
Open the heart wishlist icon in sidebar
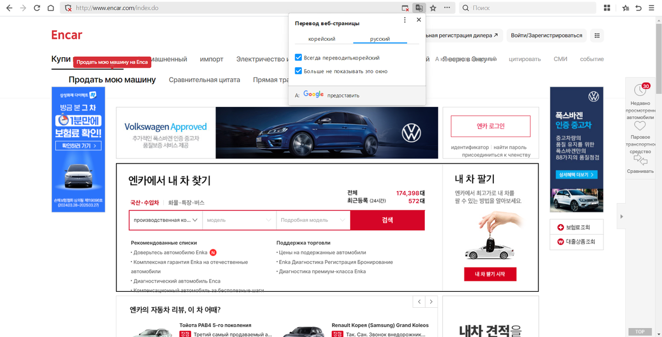tap(640, 126)
